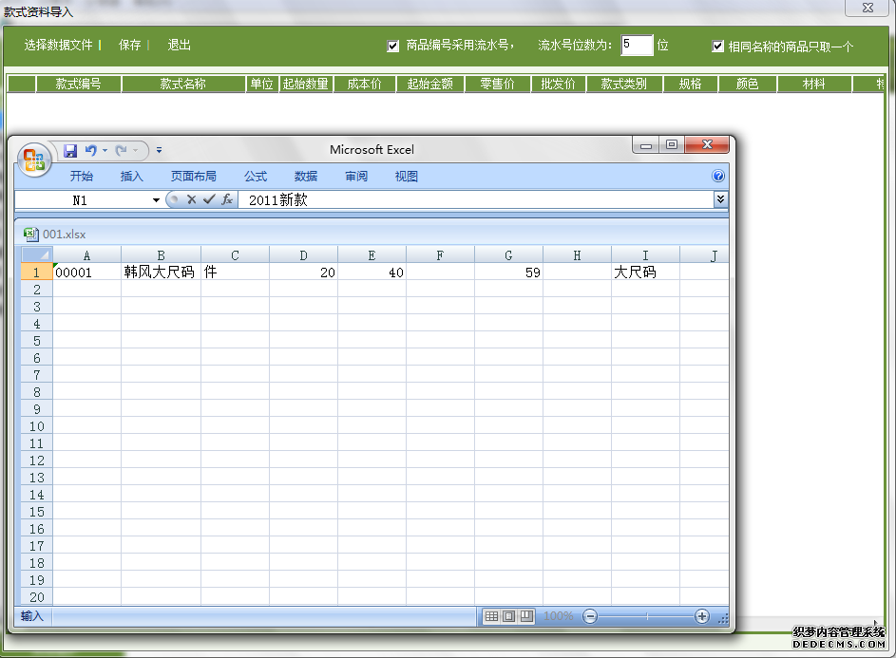Click the Undo arrow icon
896x658 pixels.
pyautogui.click(x=90, y=150)
